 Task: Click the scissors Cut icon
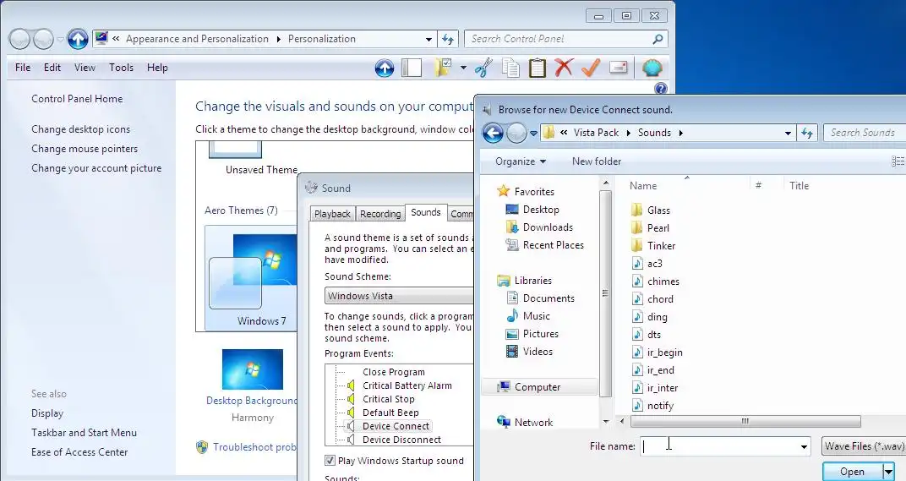click(483, 68)
